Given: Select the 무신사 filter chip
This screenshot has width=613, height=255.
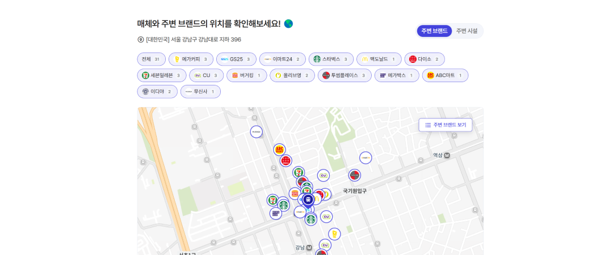Looking at the screenshot, I should pos(200,91).
